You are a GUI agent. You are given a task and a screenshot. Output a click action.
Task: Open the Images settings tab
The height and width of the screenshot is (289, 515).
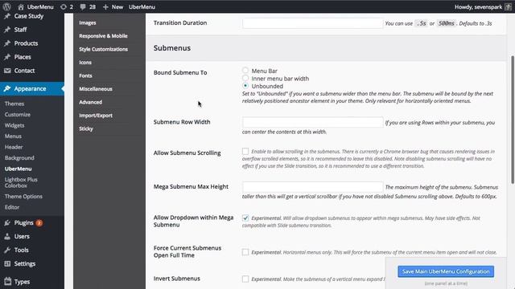pyautogui.click(x=88, y=22)
